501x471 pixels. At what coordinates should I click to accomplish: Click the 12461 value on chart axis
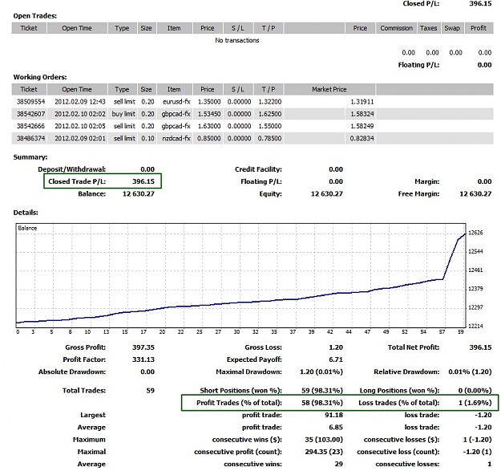coord(475,270)
